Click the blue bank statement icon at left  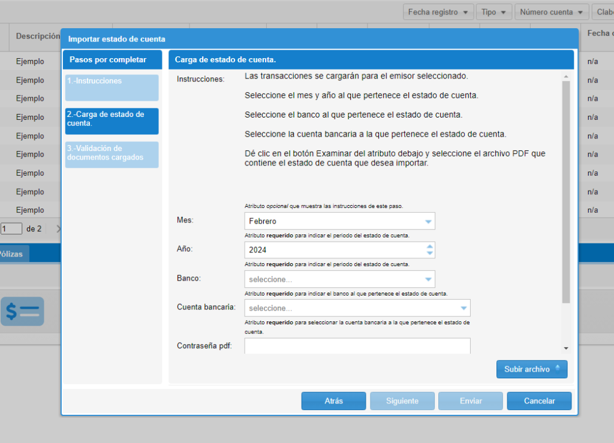coord(22,311)
